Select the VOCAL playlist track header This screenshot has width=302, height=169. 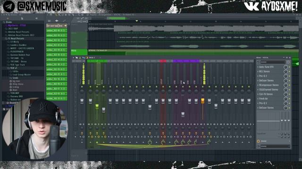tap(79, 52)
